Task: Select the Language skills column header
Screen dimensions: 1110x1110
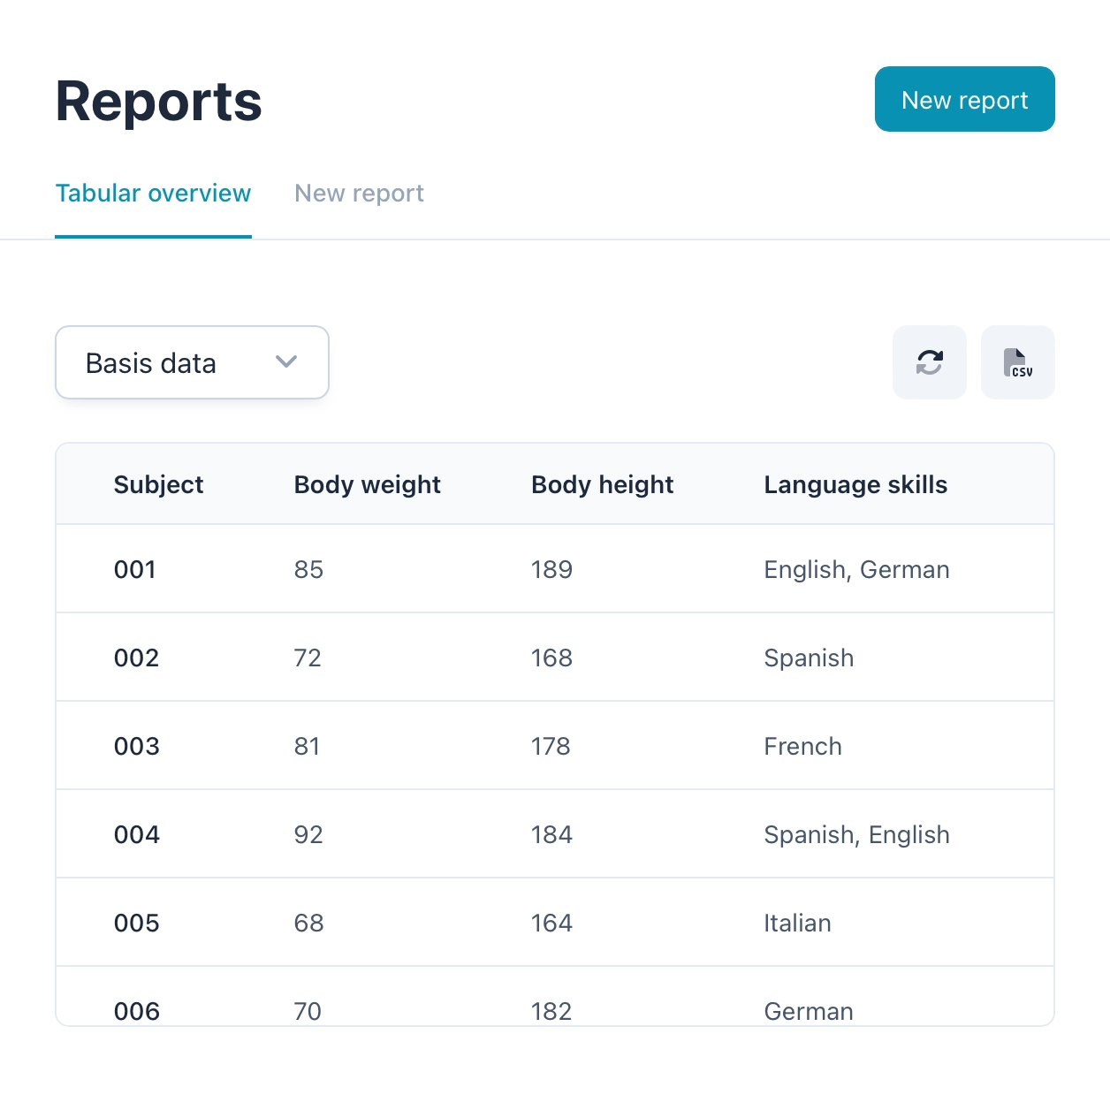Action: (x=855, y=484)
